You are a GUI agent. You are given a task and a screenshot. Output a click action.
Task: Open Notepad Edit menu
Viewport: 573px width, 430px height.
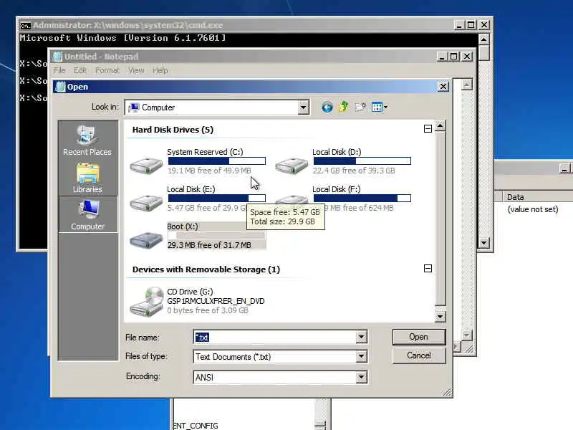coord(80,70)
